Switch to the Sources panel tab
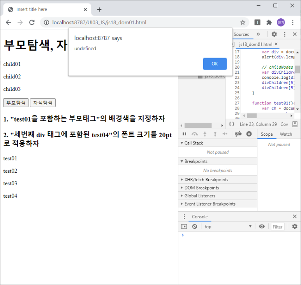Viewport: 301px width, 285px height. (x=241, y=34)
